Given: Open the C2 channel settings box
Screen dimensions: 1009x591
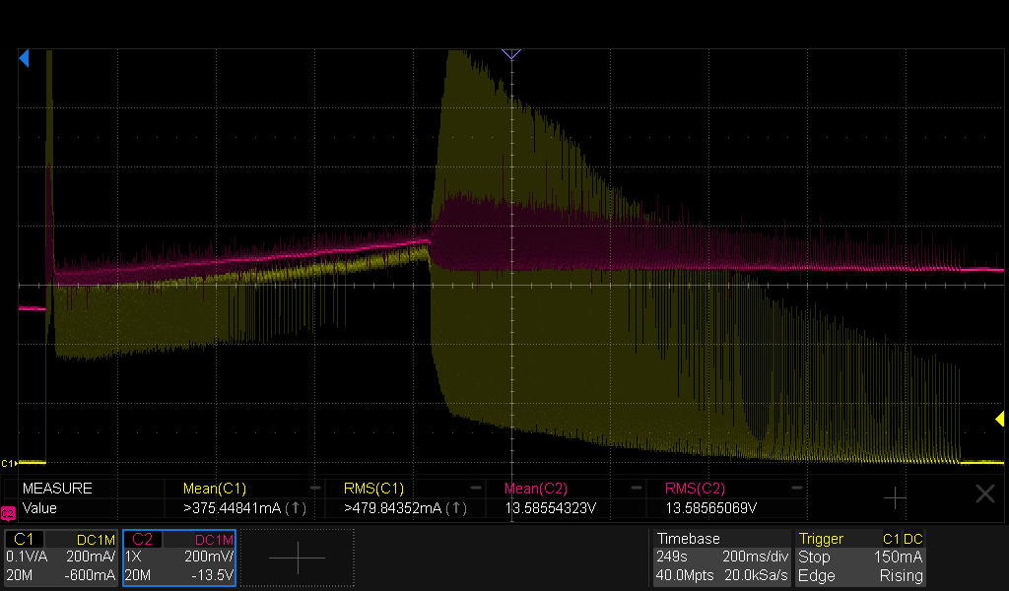Looking at the screenshot, I should [x=179, y=558].
